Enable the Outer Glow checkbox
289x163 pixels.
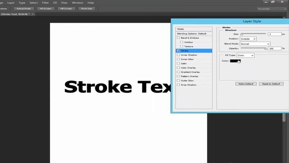tap(178, 81)
